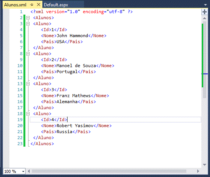Click line number 10 in the gutter
Screen dimensions: 210x177
pos(20,66)
